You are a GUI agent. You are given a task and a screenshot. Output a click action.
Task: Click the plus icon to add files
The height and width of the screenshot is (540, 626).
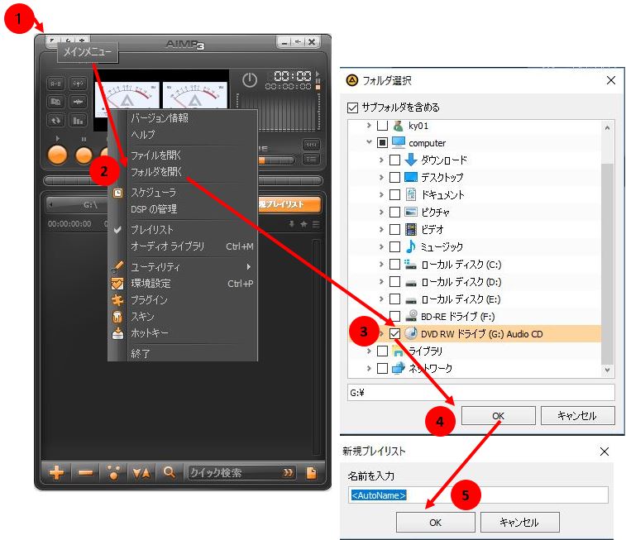pyautogui.click(x=56, y=472)
